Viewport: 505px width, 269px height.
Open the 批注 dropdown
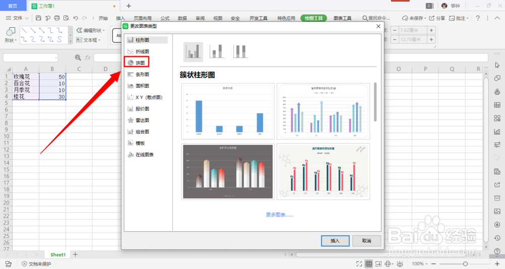point(459,18)
